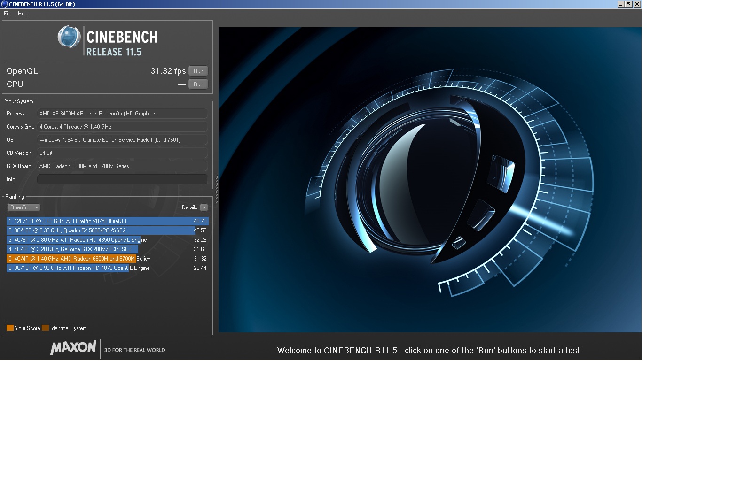Click the welcome status message text
The height and width of the screenshot is (499, 752).
[429, 350]
